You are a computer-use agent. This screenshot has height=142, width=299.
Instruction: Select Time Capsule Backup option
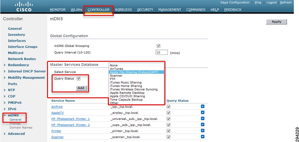coord(136,100)
